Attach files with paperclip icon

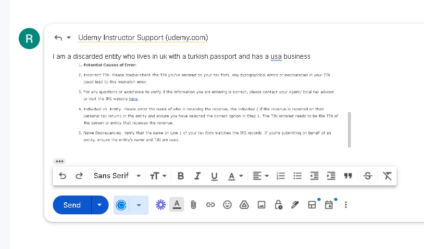pyautogui.click(x=193, y=205)
